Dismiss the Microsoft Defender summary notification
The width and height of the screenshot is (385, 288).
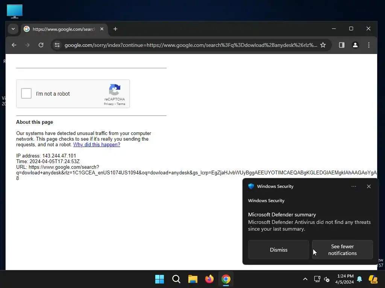click(x=279, y=249)
